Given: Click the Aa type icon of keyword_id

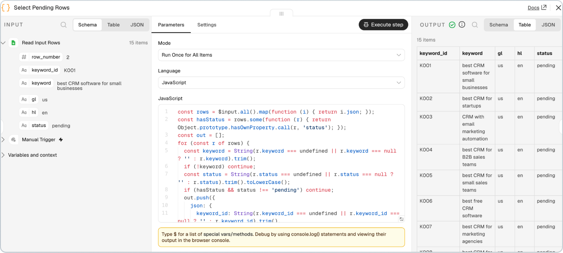Looking at the screenshot, I should (x=24, y=70).
